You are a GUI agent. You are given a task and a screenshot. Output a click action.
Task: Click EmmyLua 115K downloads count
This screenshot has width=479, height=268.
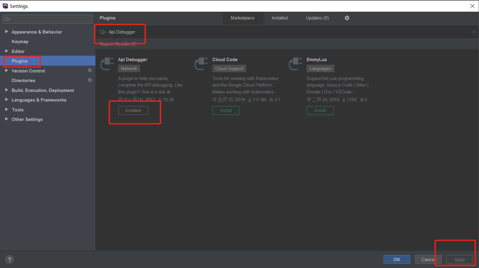tap(349, 100)
